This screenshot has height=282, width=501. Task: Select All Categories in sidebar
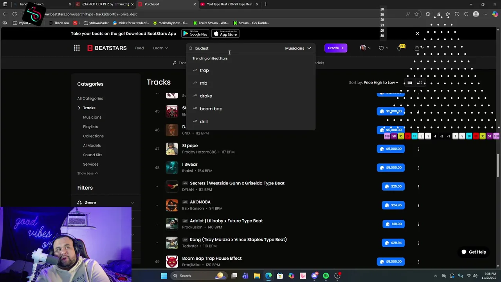[x=90, y=99]
